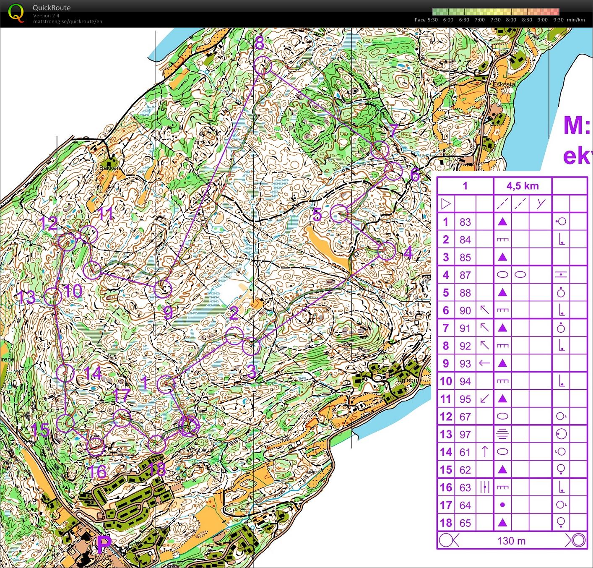Viewport: 593px width, 568px height.
Task: Click the 130 m finish distance text
Action: pyautogui.click(x=511, y=541)
